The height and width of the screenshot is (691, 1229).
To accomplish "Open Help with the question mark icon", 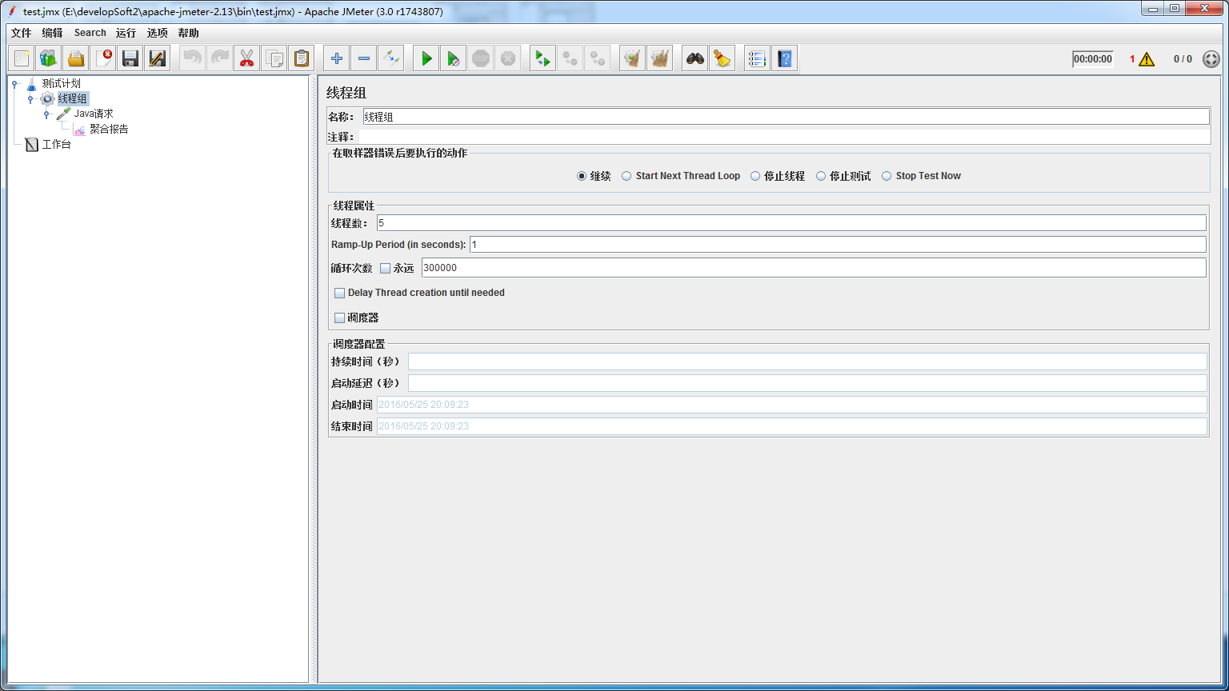I will pyautogui.click(x=785, y=58).
